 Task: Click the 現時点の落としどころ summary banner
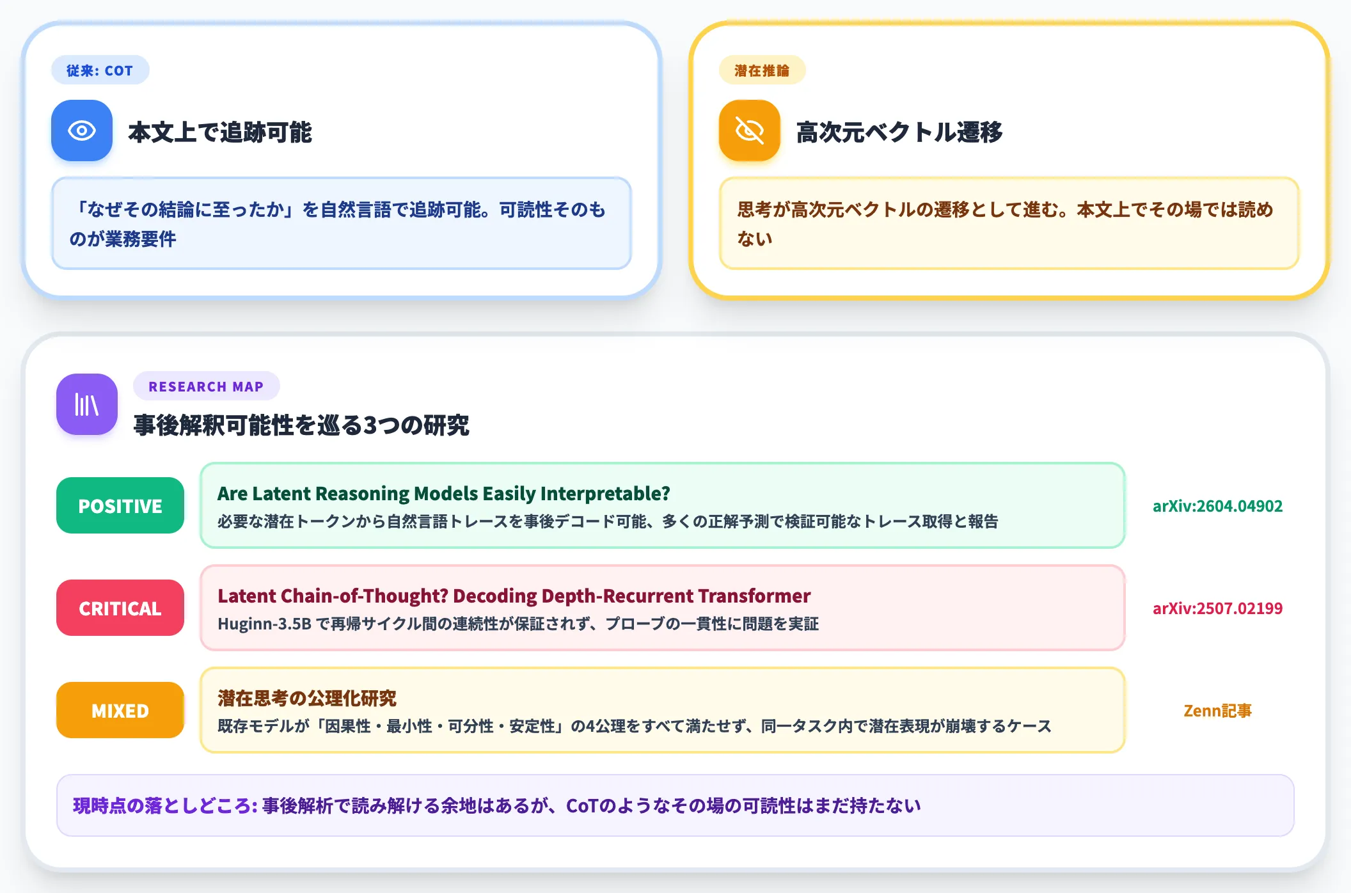pos(675,805)
